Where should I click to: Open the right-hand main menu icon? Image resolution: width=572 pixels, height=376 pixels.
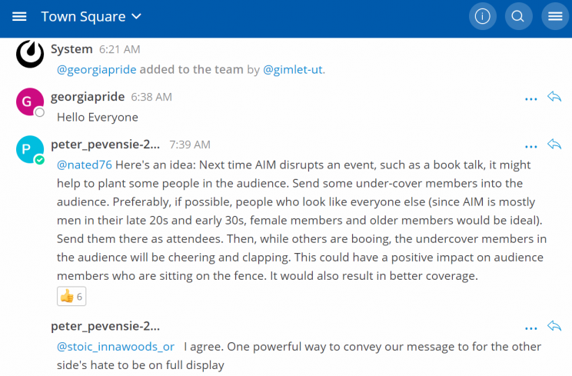(554, 16)
